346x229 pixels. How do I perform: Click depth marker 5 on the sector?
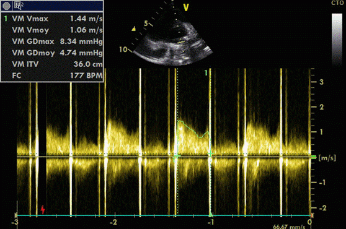[146, 23]
